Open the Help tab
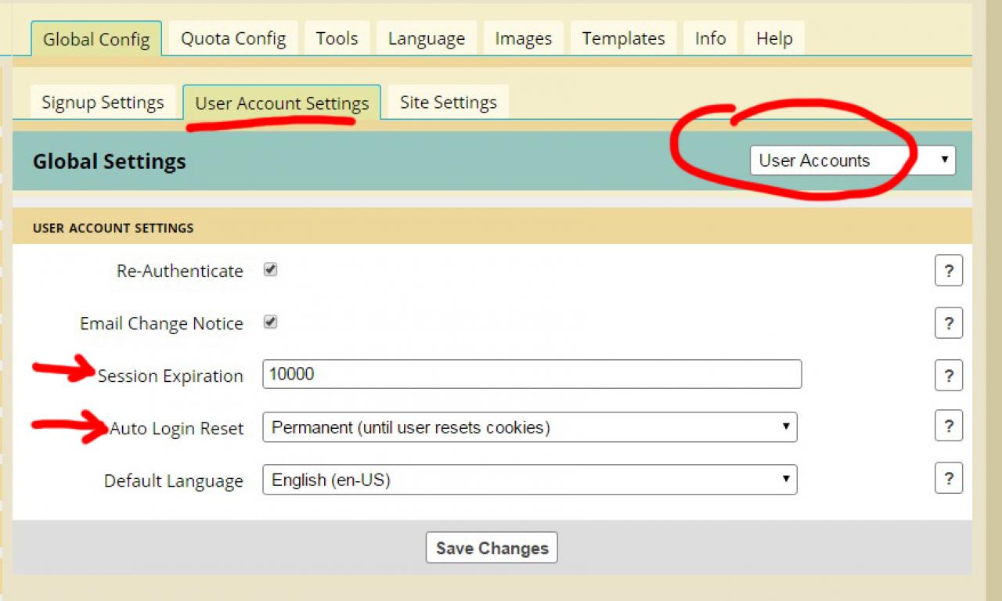This screenshot has width=1002, height=601. 773,38
